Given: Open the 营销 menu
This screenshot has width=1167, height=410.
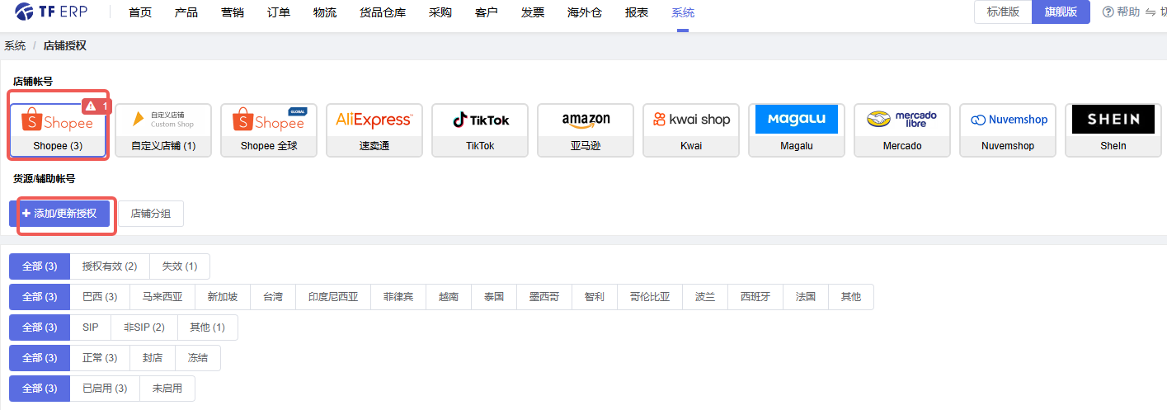Looking at the screenshot, I should click(233, 12).
